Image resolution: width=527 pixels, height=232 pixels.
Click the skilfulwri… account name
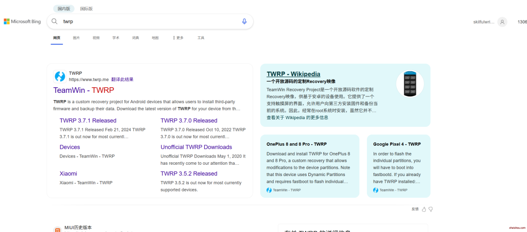pyautogui.click(x=484, y=22)
